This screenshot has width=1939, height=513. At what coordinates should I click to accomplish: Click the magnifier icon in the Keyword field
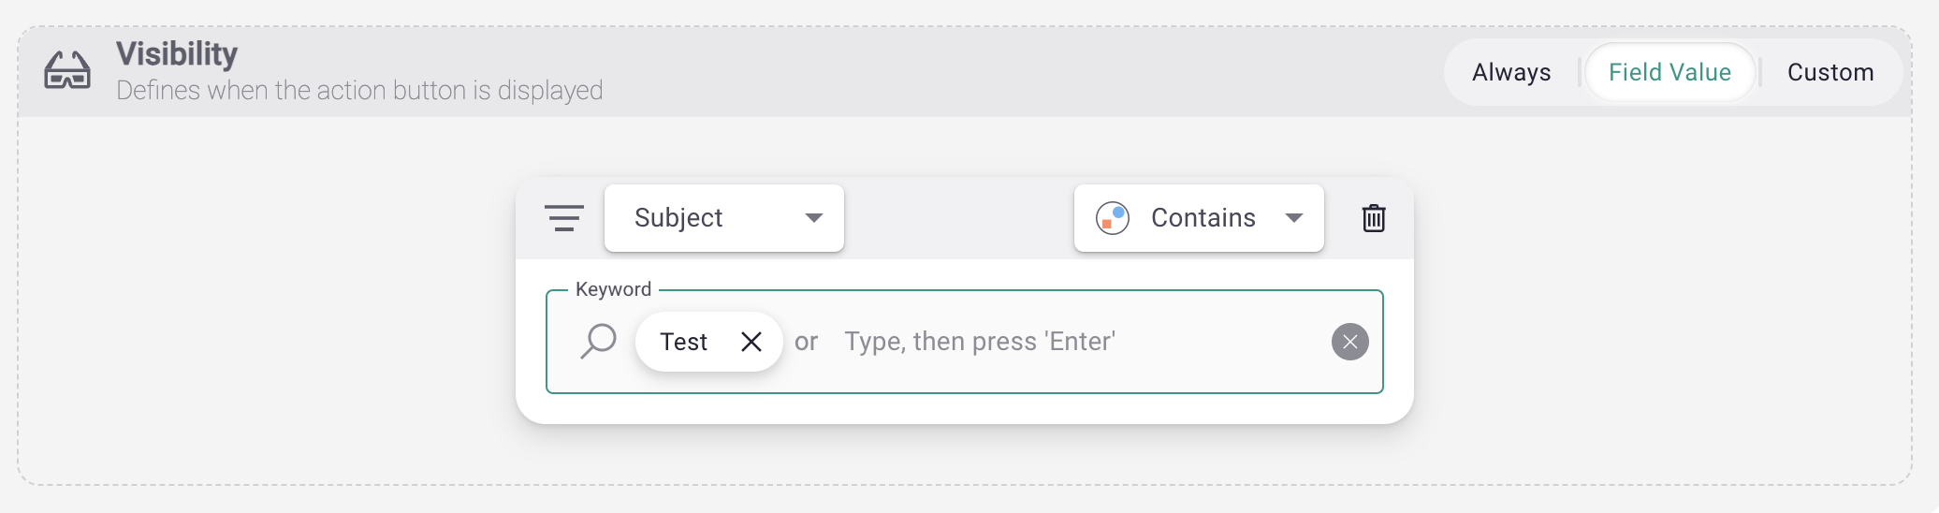click(x=599, y=341)
